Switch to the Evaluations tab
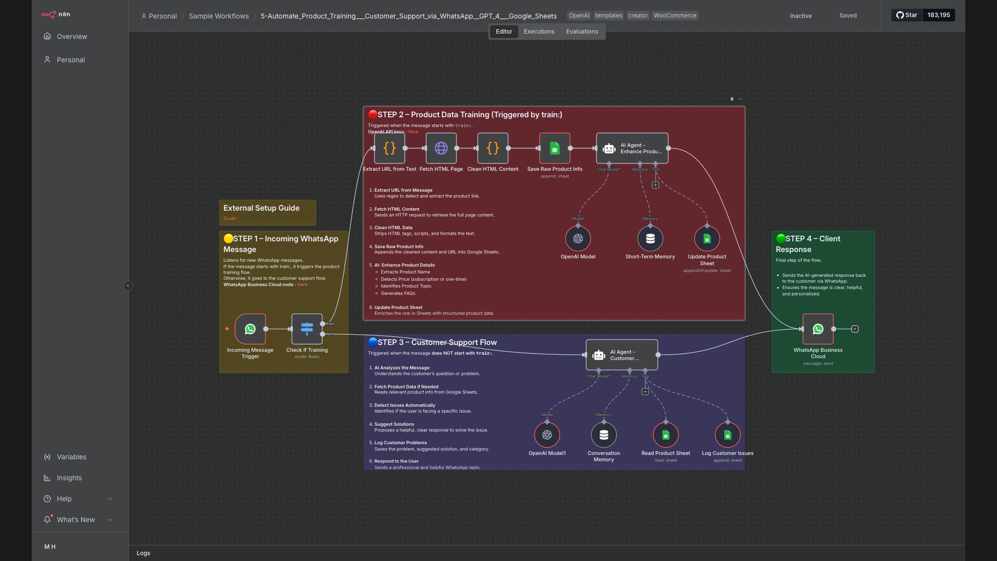 coord(582,32)
